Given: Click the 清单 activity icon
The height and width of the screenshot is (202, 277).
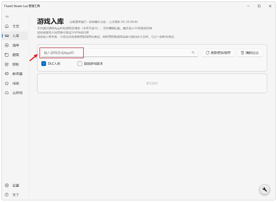Looking at the screenshot, I should [x=7, y=45].
